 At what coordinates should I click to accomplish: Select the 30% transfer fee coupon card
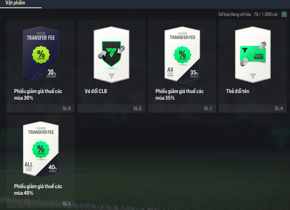(x=41, y=54)
